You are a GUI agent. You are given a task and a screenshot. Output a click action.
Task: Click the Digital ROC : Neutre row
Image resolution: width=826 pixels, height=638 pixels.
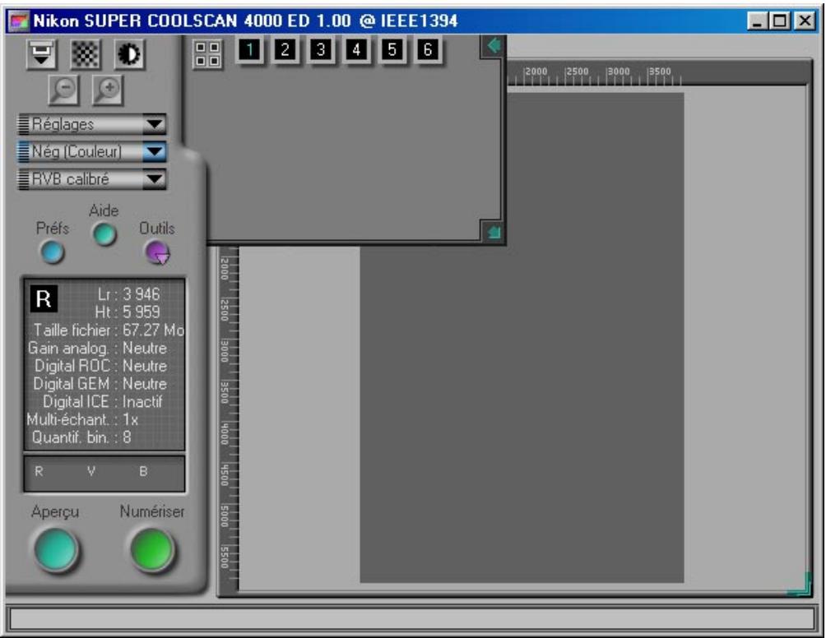point(100,367)
